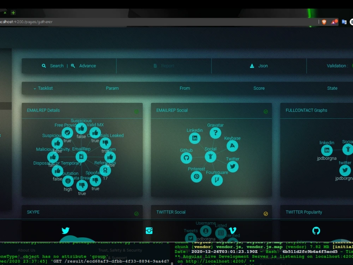Image resolution: width=353 pixels, height=265 pixels.
Task: Select the Pinterest node
Action: pos(197,176)
